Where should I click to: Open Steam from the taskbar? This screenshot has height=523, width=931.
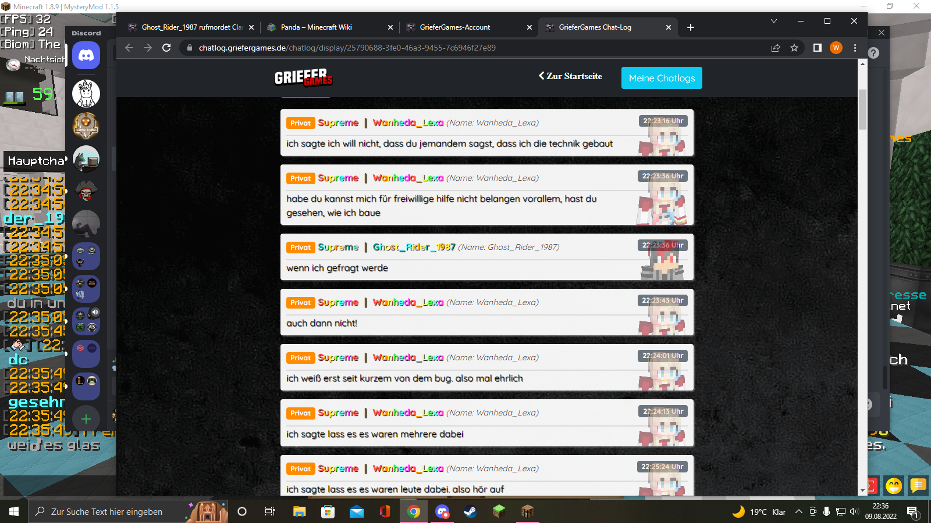(x=470, y=511)
